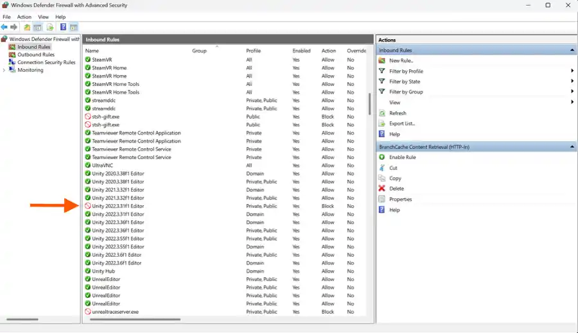Select Outbound Rules in the console tree
The width and height of the screenshot is (578, 333).
point(36,55)
